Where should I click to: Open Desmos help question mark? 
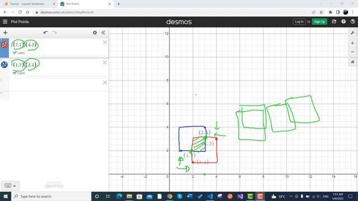click(343, 22)
